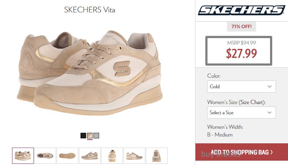Image resolution: width=288 pixels, height=165 pixels.
Task: Select the gold color swatch
Action: click(x=89, y=136)
